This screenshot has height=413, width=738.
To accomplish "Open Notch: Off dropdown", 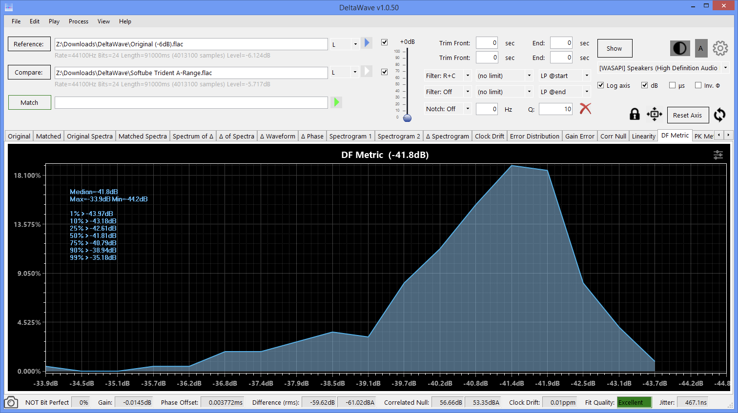I will (x=448, y=109).
